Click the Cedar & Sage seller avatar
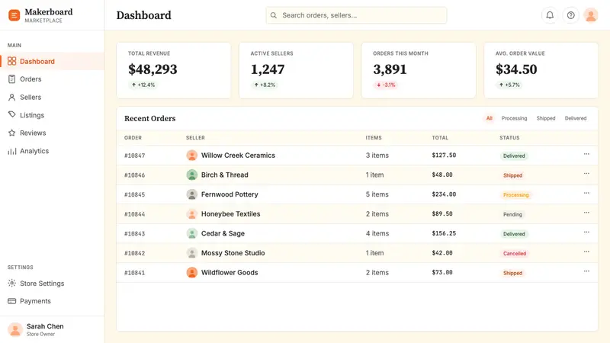 [x=191, y=233]
